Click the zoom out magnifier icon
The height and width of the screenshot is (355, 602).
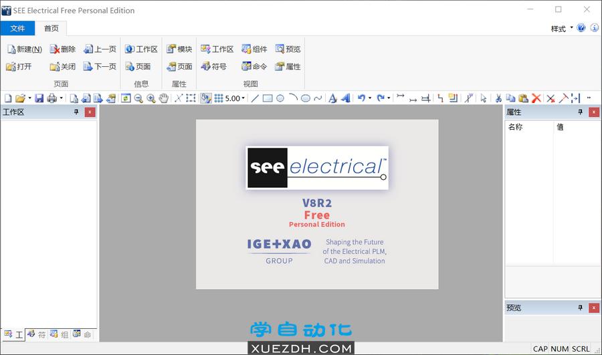click(138, 98)
